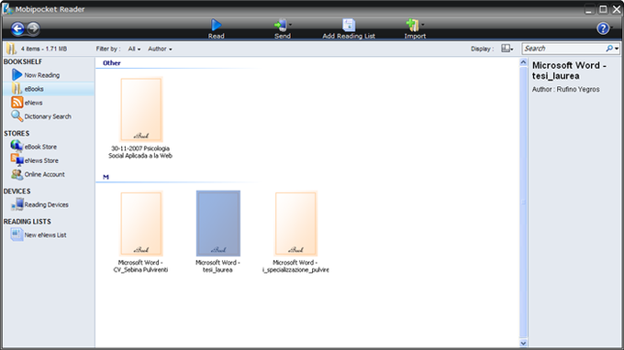The width and height of the screenshot is (624, 350).
Task: Go forward with the right arrow button
Action: (33, 28)
